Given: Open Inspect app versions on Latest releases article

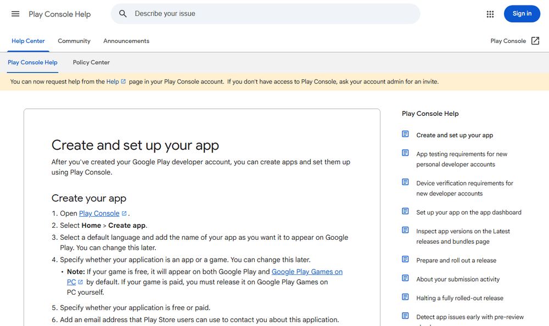Looking at the screenshot, I should [x=463, y=237].
